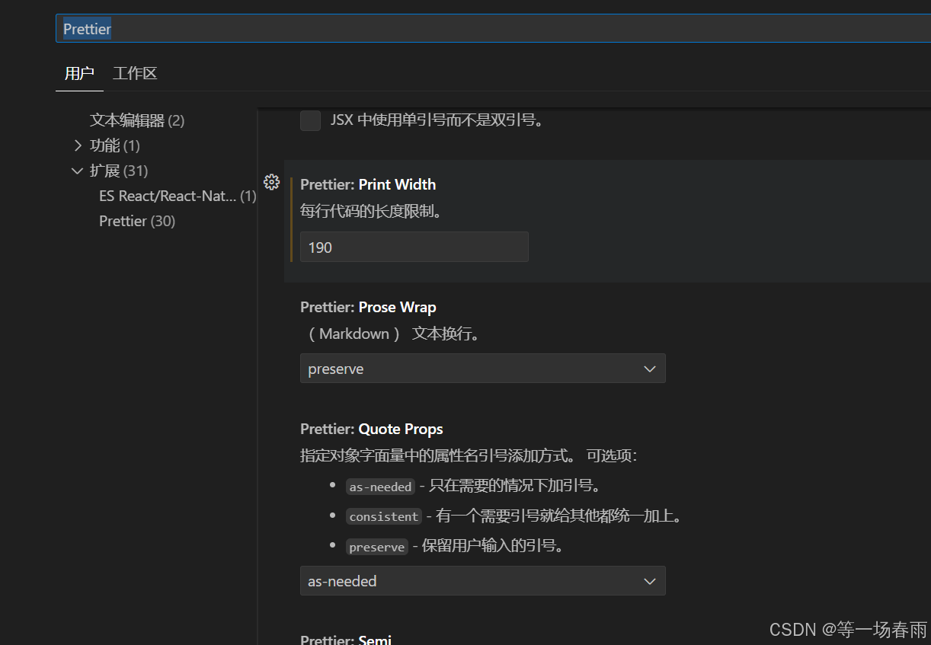Viewport: 931px width, 645px height.
Task: Click the Prettier: Prose Wrap title
Action: 368,307
